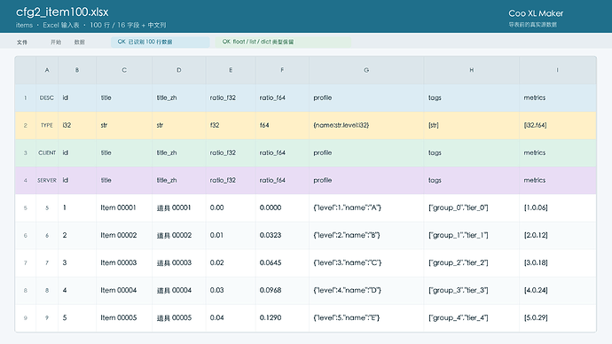Image resolution: width=612 pixels, height=344 pixels.
Task: Click ratio_f32 in the DESC row
Action: [231, 98]
